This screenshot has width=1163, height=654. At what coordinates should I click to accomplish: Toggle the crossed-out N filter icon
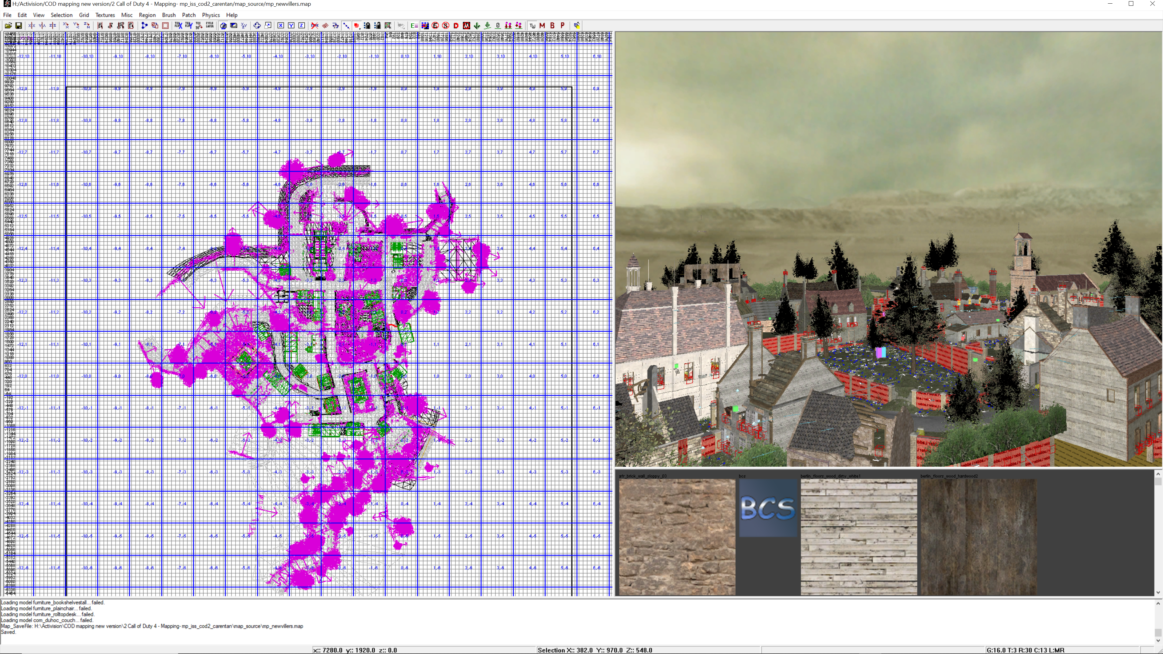(x=466, y=25)
